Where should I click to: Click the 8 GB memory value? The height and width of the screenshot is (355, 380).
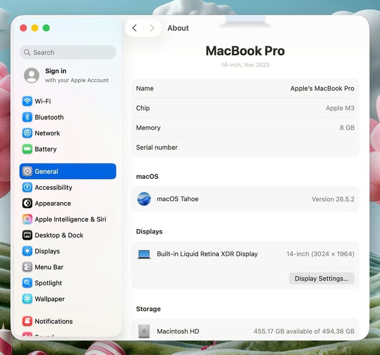(x=347, y=127)
